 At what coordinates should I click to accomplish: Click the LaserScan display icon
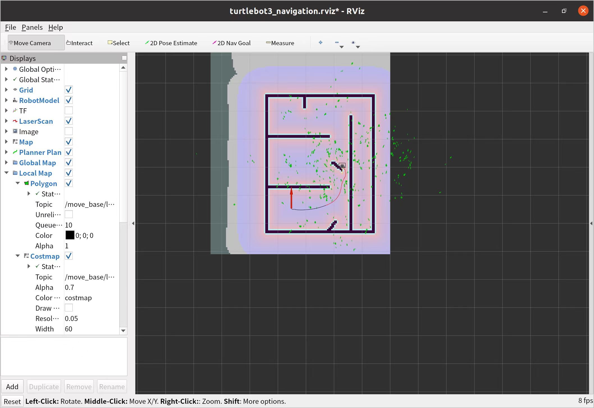(15, 121)
